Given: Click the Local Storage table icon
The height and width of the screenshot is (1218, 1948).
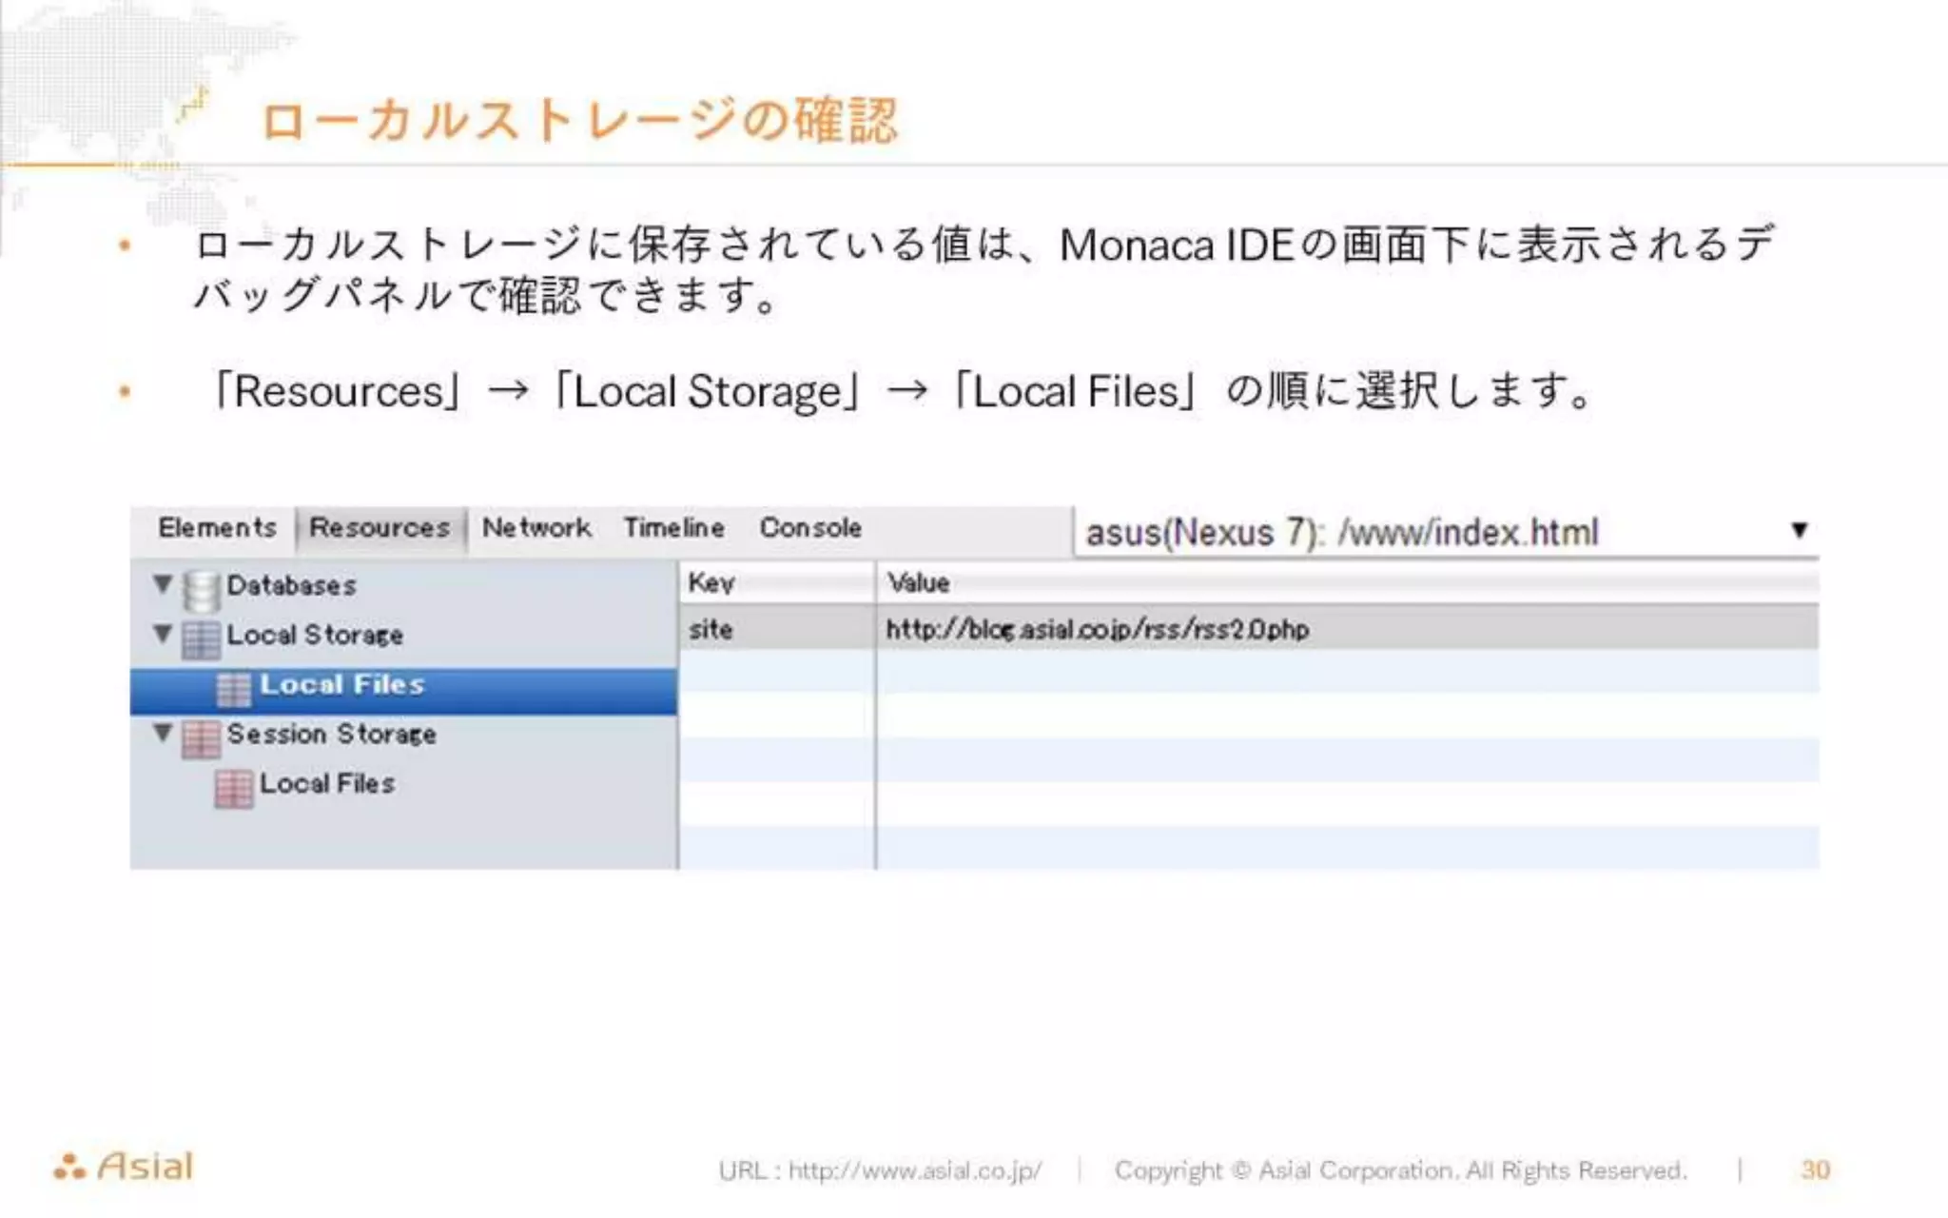Looking at the screenshot, I should click(x=201, y=639).
